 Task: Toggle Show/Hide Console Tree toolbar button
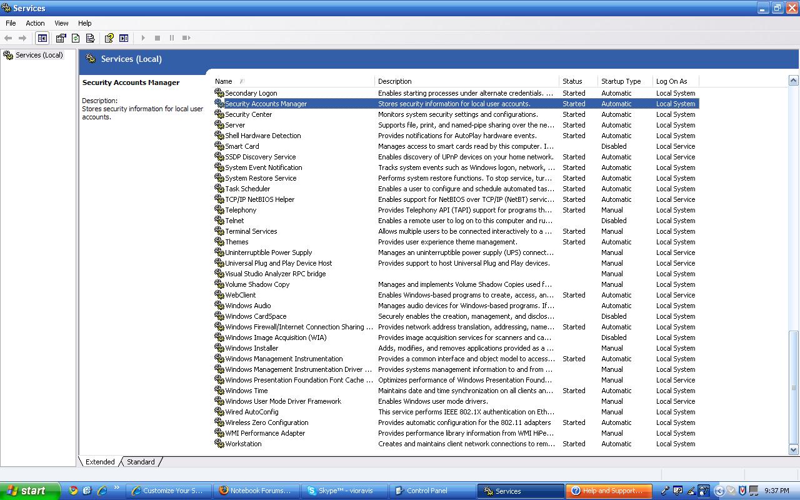[x=42, y=38]
